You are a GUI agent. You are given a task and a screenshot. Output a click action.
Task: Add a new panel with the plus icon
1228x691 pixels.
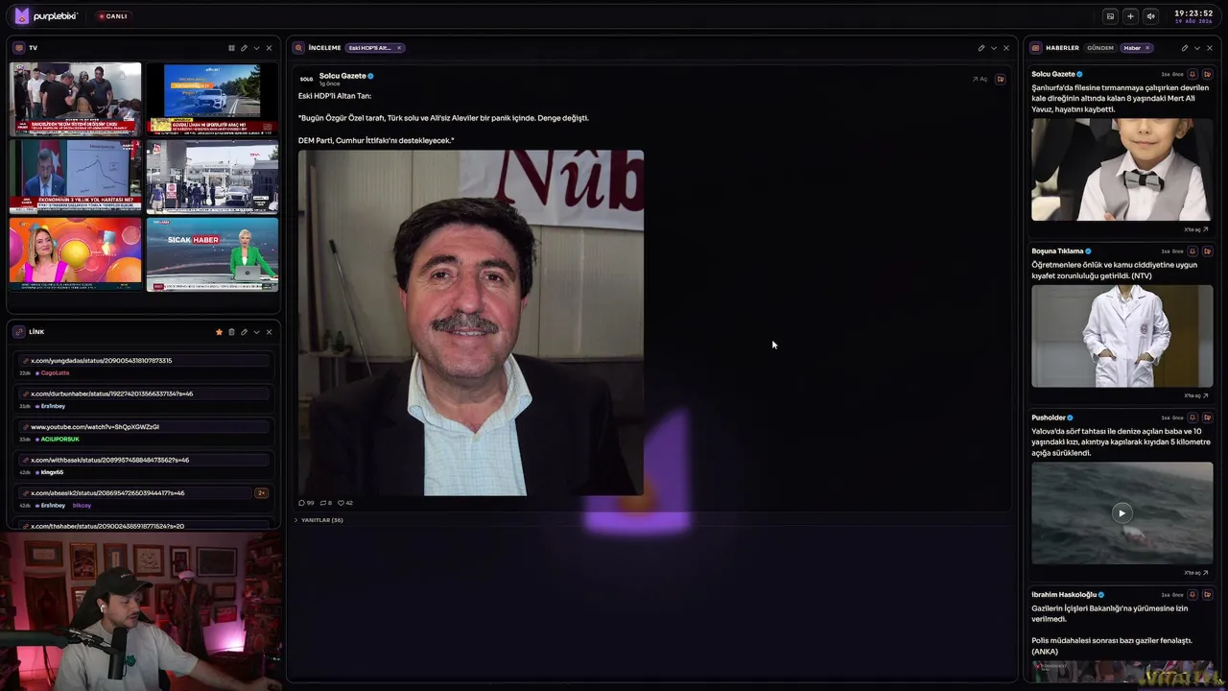(x=1130, y=16)
